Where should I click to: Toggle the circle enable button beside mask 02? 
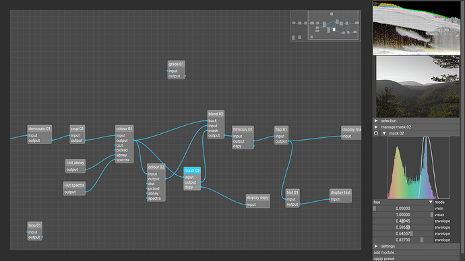click(x=376, y=133)
